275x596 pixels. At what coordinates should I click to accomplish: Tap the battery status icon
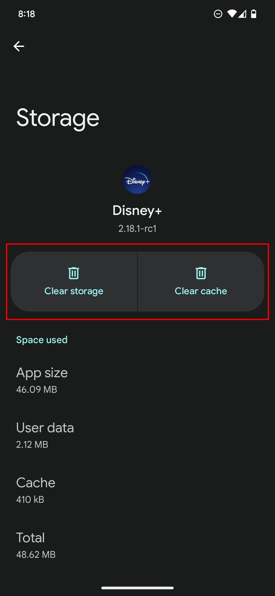[x=254, y=14]
